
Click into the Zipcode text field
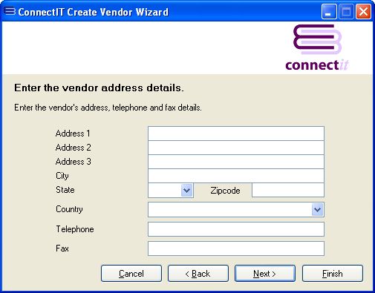pyautogui.click(x=288, y=190)
